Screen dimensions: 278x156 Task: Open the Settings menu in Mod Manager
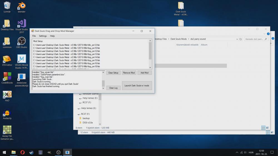coord(43,36)
